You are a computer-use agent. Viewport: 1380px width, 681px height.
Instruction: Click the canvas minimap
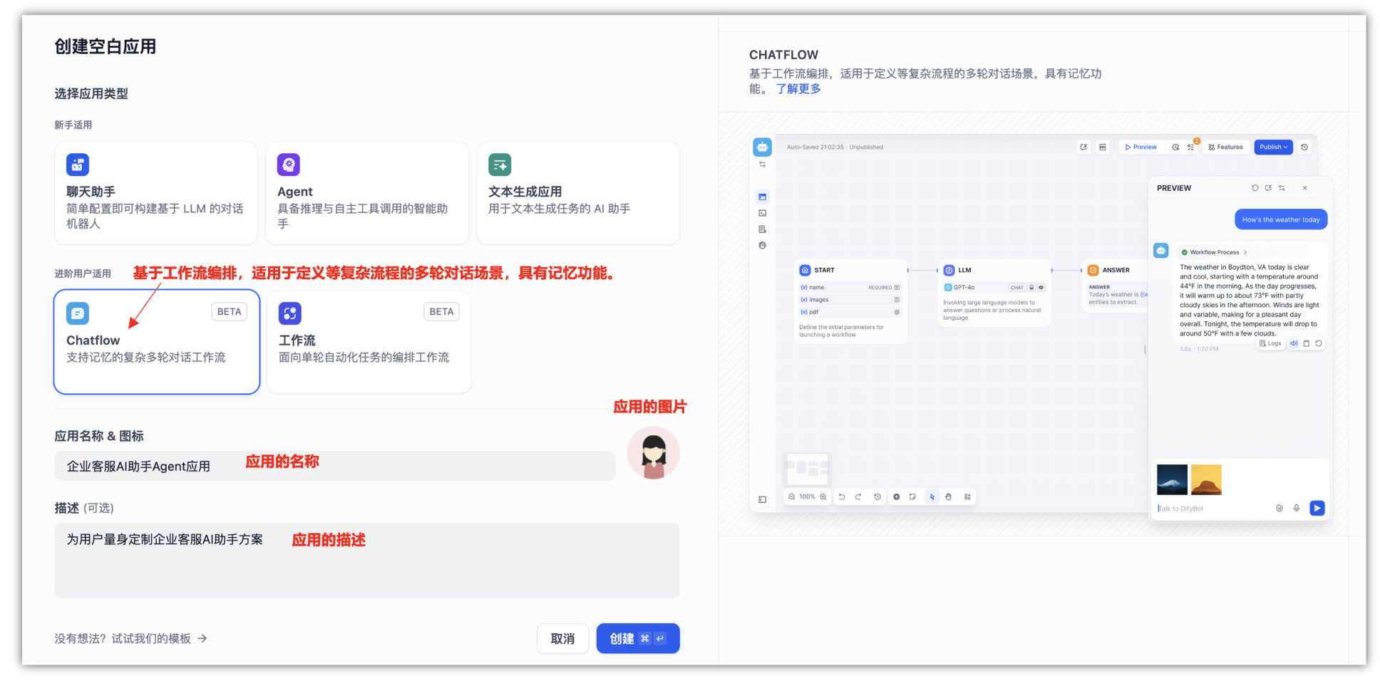[807, 468]
